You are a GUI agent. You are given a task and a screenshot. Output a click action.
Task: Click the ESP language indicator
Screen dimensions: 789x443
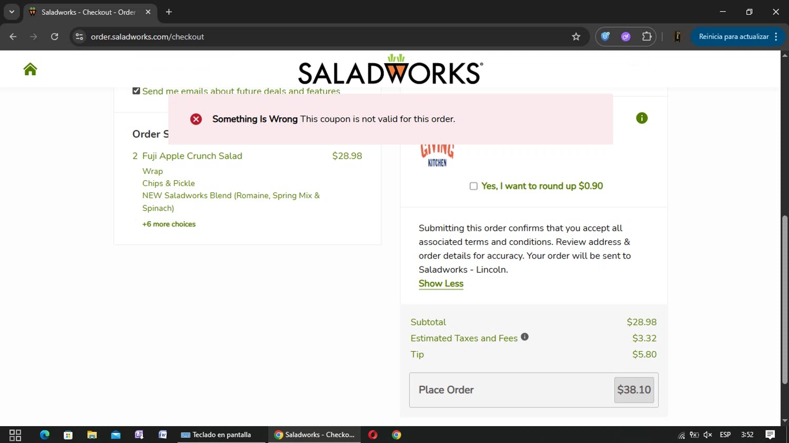pos(725,435)
